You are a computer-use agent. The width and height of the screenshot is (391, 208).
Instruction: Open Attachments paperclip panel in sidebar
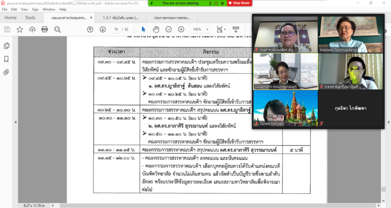click(6, 72)
